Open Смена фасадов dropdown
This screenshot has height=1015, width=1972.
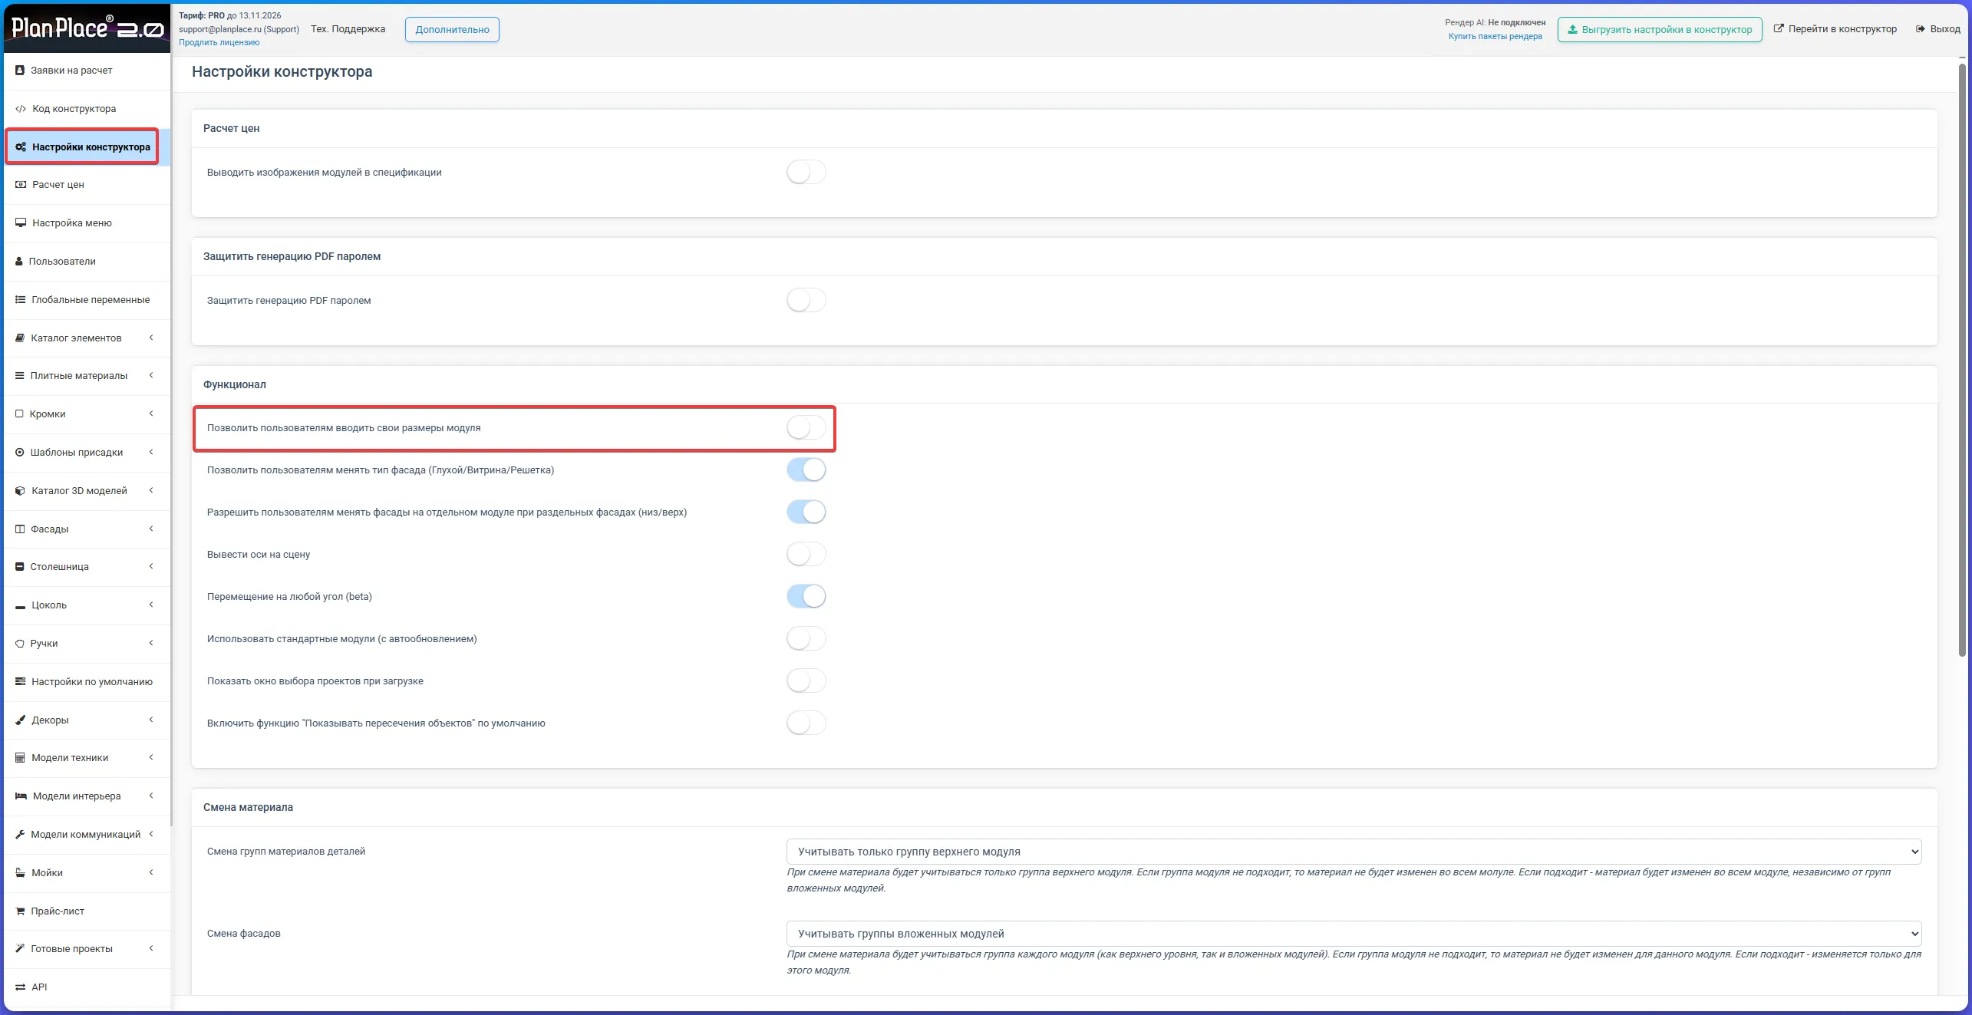(x=1354, y=934)
